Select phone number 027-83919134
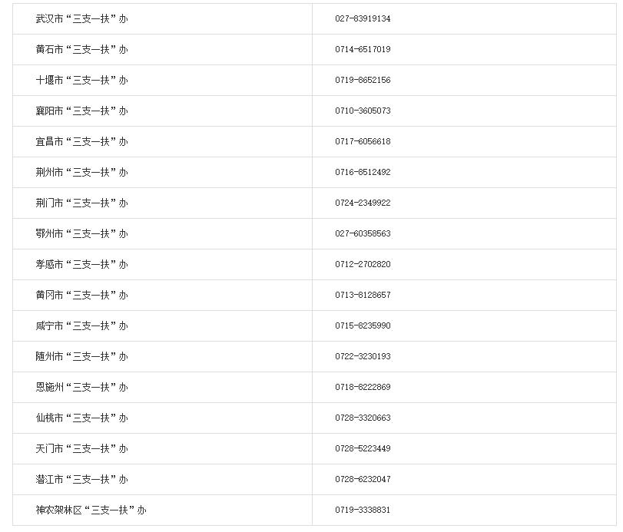 point(363,18)
